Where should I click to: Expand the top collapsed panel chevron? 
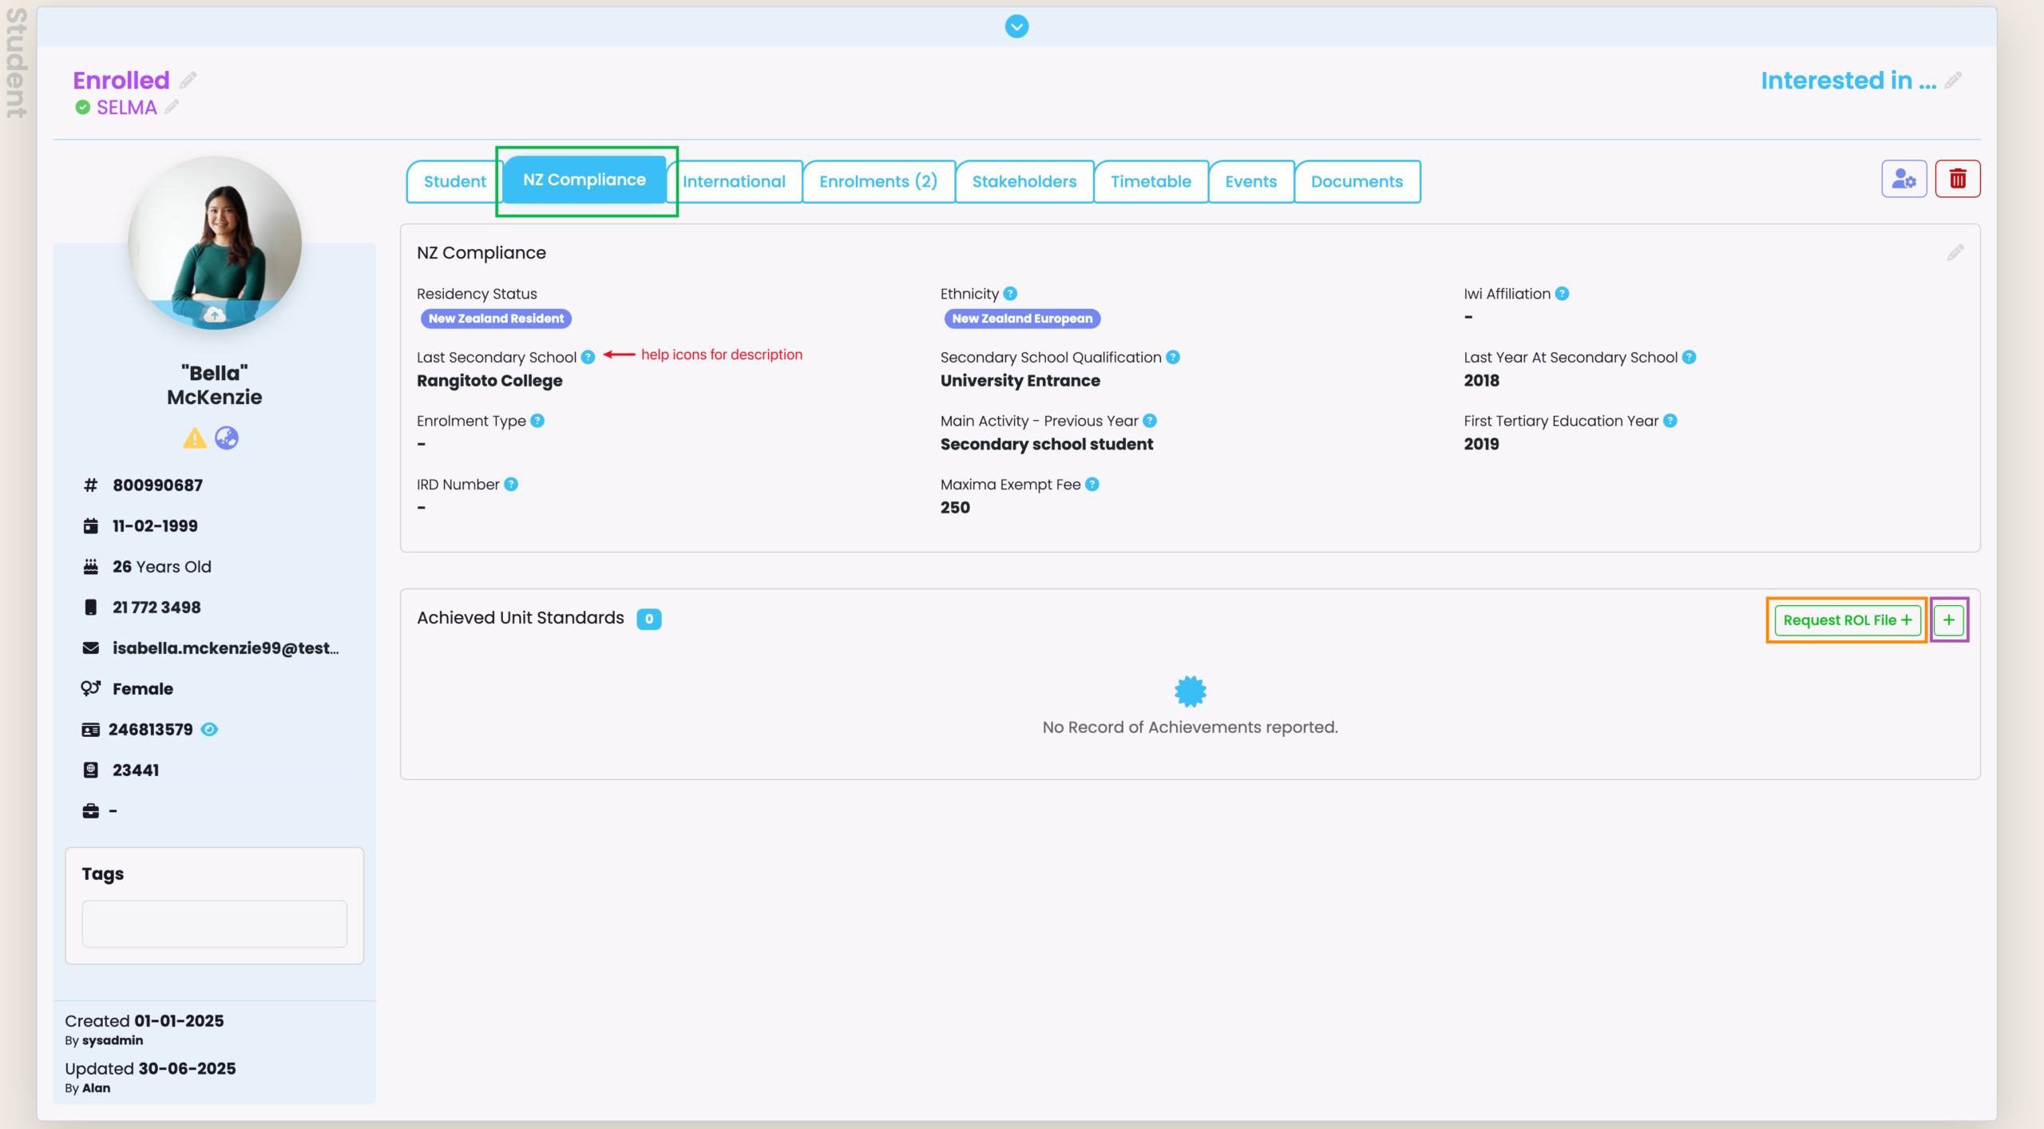(x=1016, y=26)
